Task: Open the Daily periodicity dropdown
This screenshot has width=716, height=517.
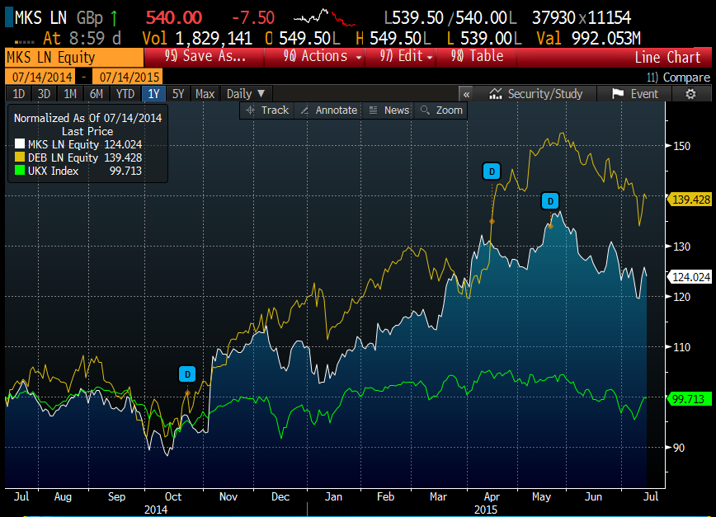Action: click(x=246, y=94)
